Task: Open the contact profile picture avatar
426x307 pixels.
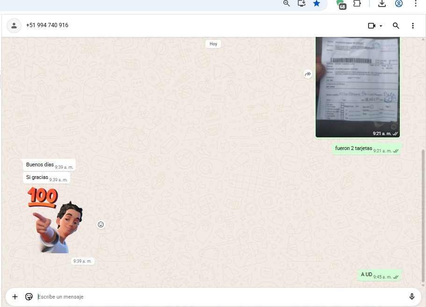Action: [14, 26]
